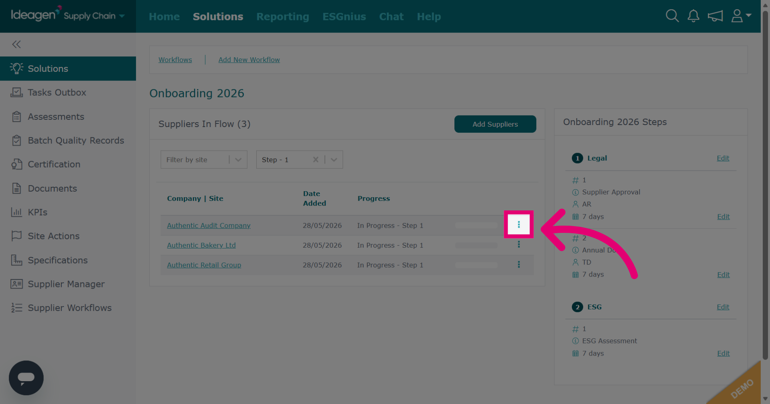Click the Company | Site column header
Screen dimensions: 770x404
195,198
